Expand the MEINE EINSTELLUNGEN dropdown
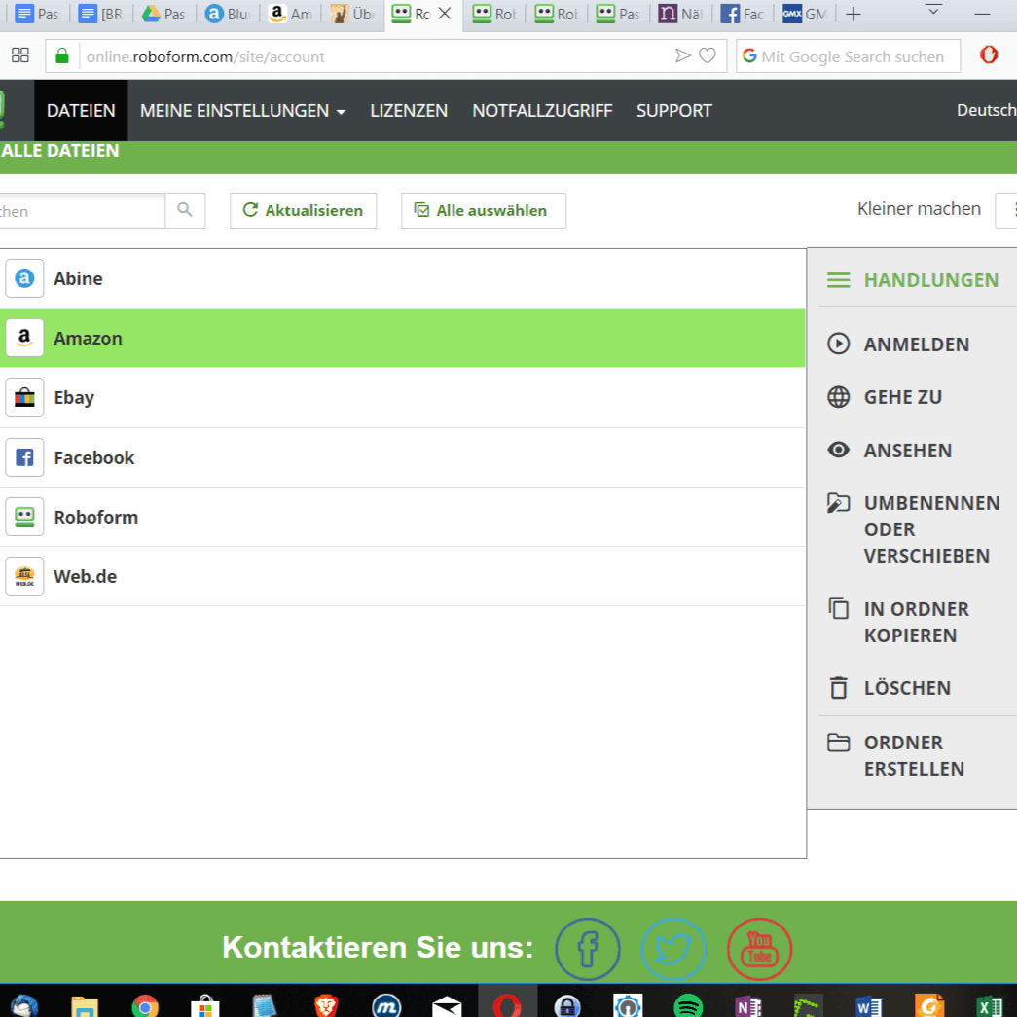This screenshot has width=1017, height=1017. 242,110
